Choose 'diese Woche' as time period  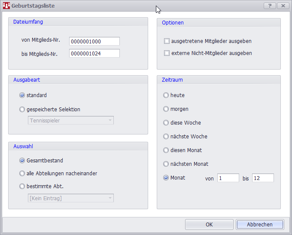point(166,123)
